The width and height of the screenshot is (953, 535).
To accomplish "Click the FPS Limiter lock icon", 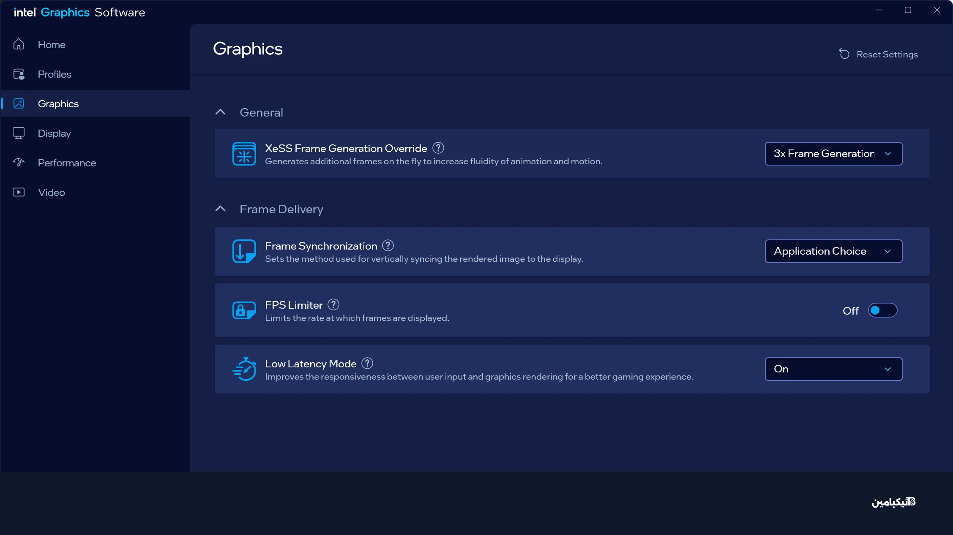I will 244,310.
